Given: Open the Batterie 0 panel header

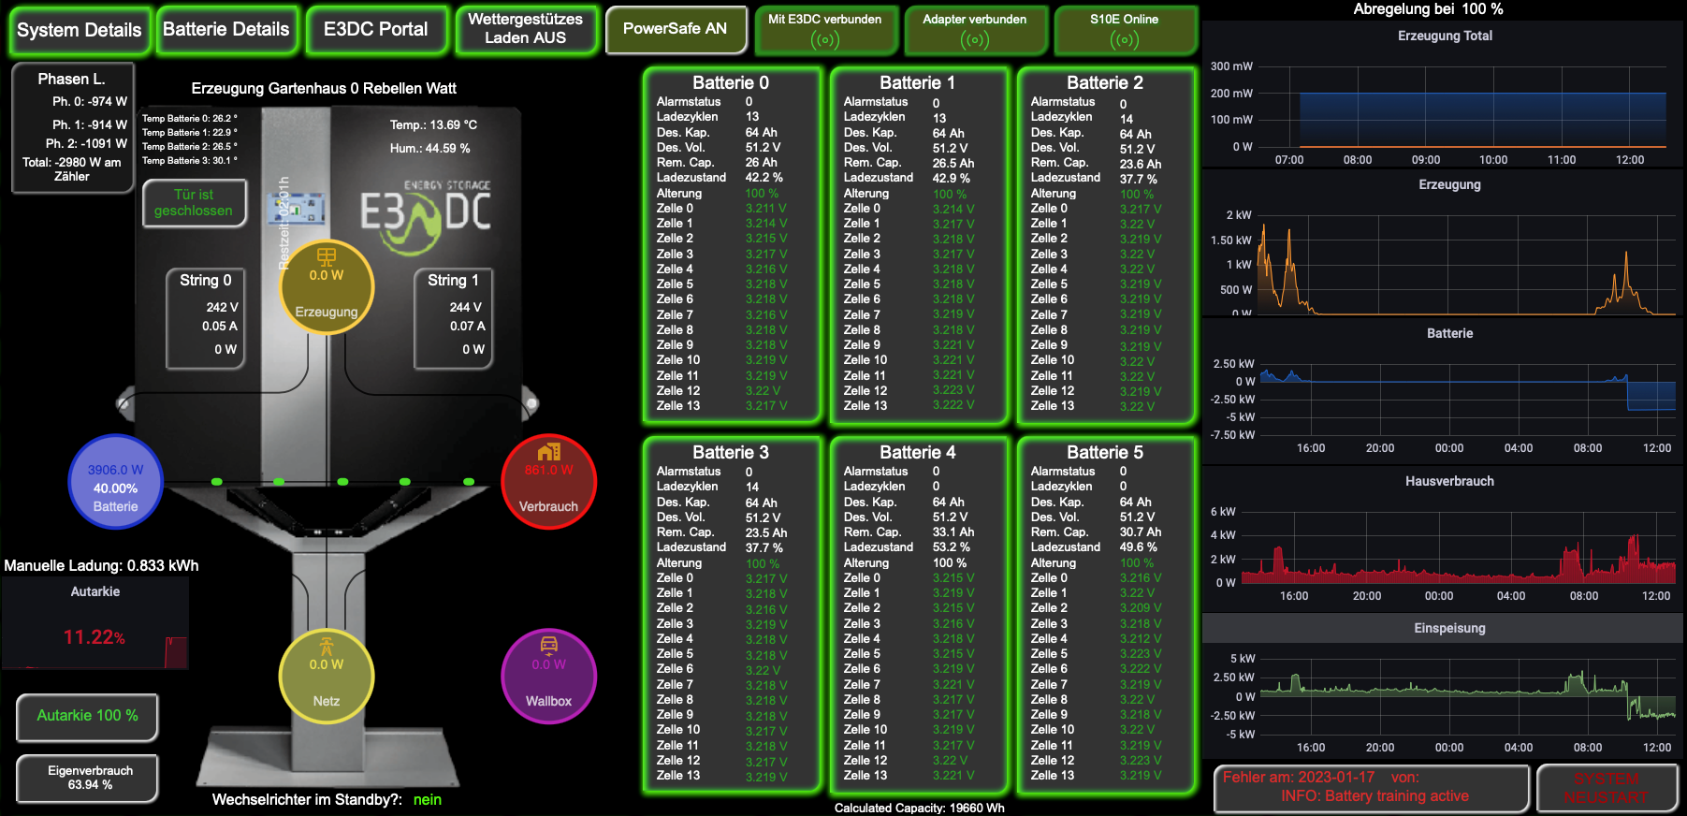Looking at the screenshot, I should 731,82.
